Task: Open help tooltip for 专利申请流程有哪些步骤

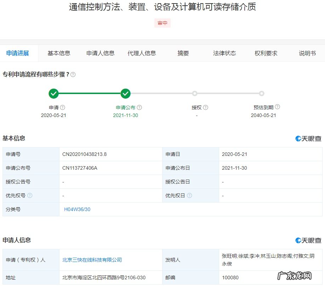Action: pyautogui.click(x=72, y=74)
